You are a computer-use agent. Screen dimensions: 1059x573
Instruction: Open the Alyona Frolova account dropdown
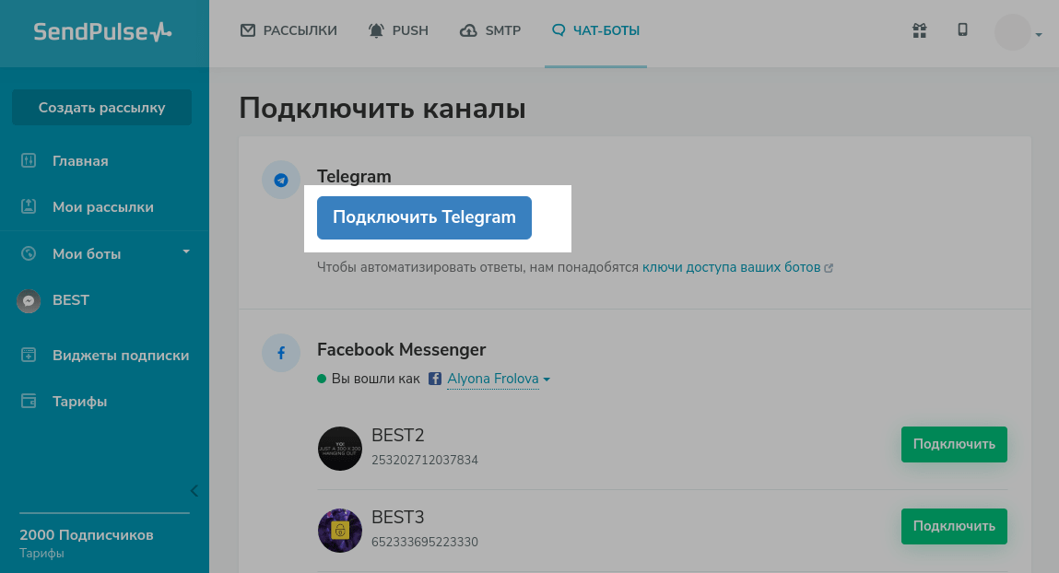[x=499, y=379]
